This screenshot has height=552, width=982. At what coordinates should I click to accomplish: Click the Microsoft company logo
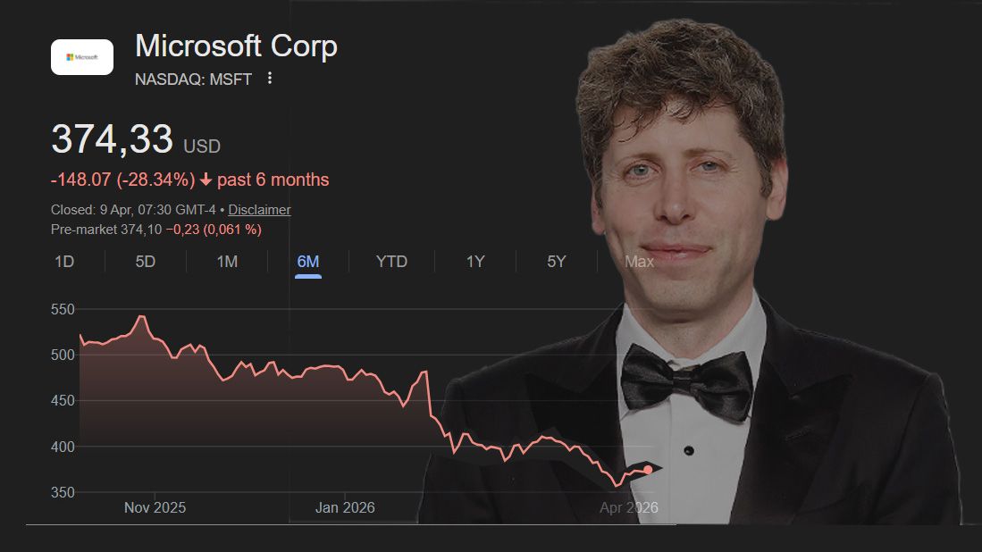(82, 56)
